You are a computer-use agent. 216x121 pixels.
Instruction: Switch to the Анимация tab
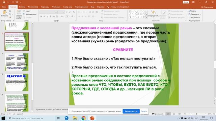[x=56, y=7]
